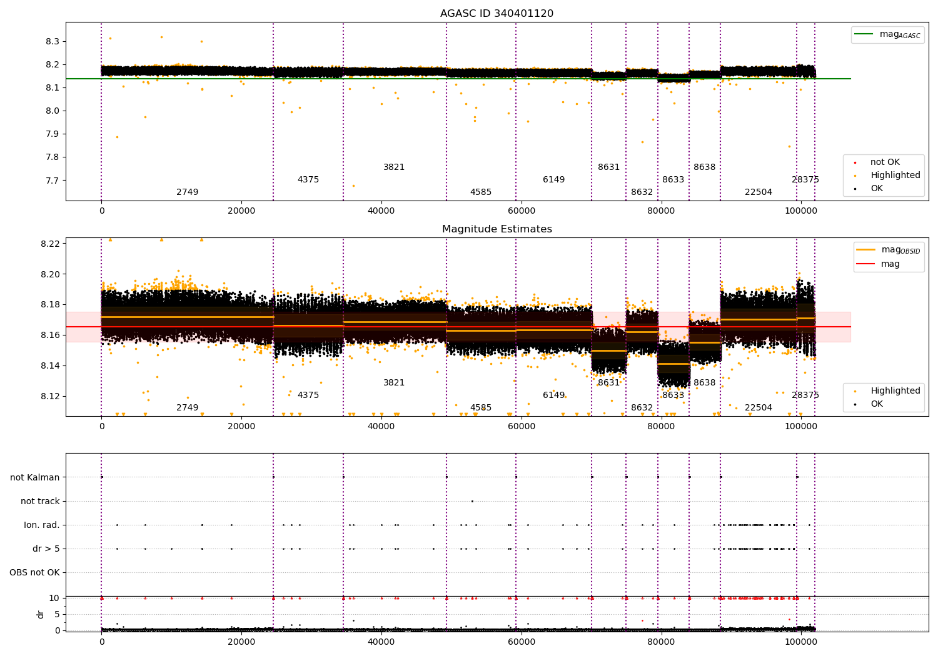Click obsid label 22504 in Magnitude Estimates panel
The width and height of the screenshot is (938, 656).
point(759,408)
